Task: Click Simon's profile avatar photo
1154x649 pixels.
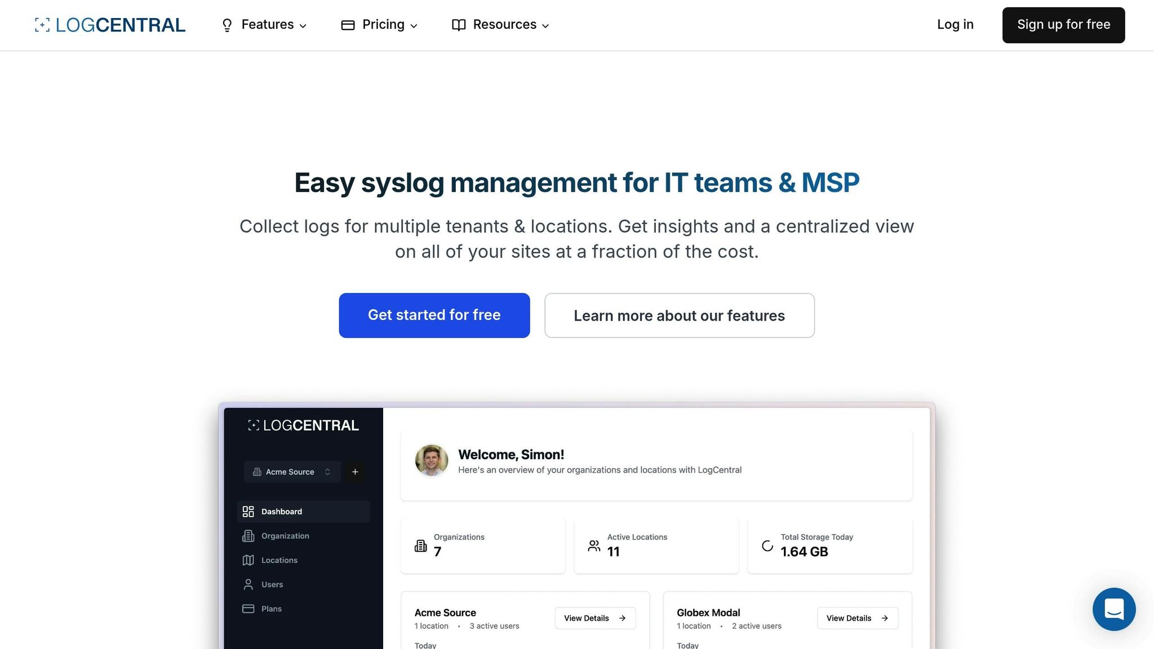Action: tap(432, 460)
